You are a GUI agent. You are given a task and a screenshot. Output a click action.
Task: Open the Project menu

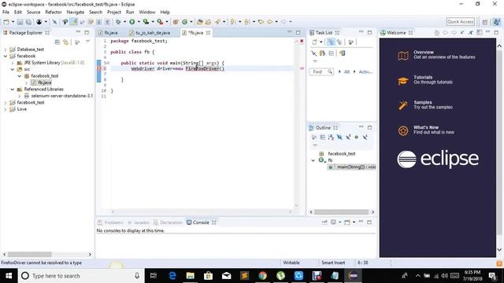tap(113, 13)
